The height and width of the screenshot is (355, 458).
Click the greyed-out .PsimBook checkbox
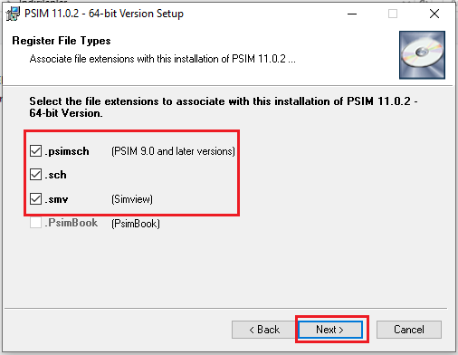[x=35, y=223]
